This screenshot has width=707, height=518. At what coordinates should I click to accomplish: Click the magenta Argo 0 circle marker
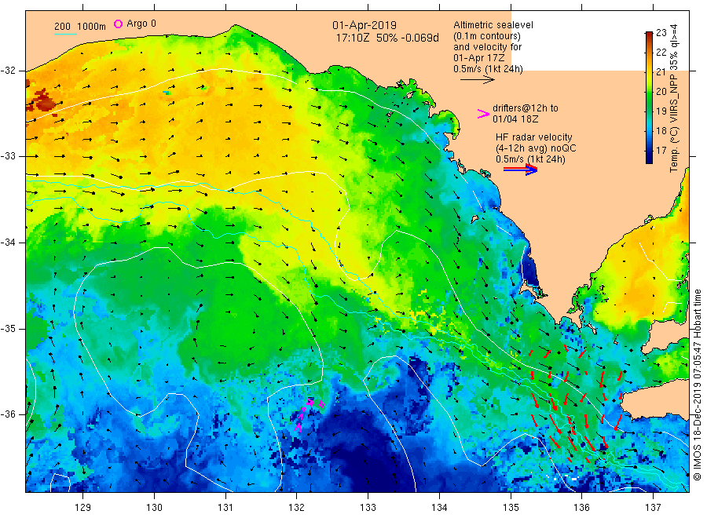pyautogui.click(x=118, y=24)
